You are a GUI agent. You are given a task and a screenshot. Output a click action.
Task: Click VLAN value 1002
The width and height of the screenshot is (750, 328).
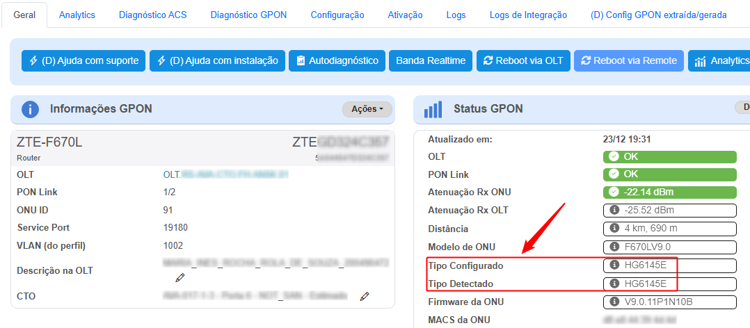pyautogui.click(x=173, y=246)
